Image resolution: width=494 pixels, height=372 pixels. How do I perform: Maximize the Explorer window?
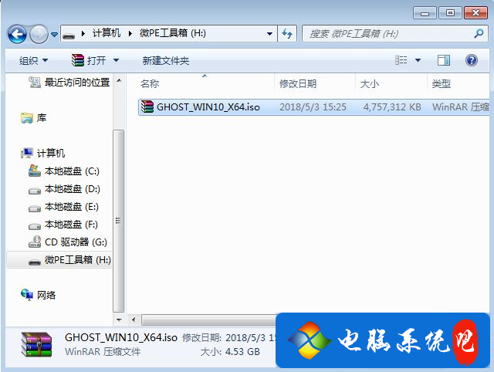point(450,13)
